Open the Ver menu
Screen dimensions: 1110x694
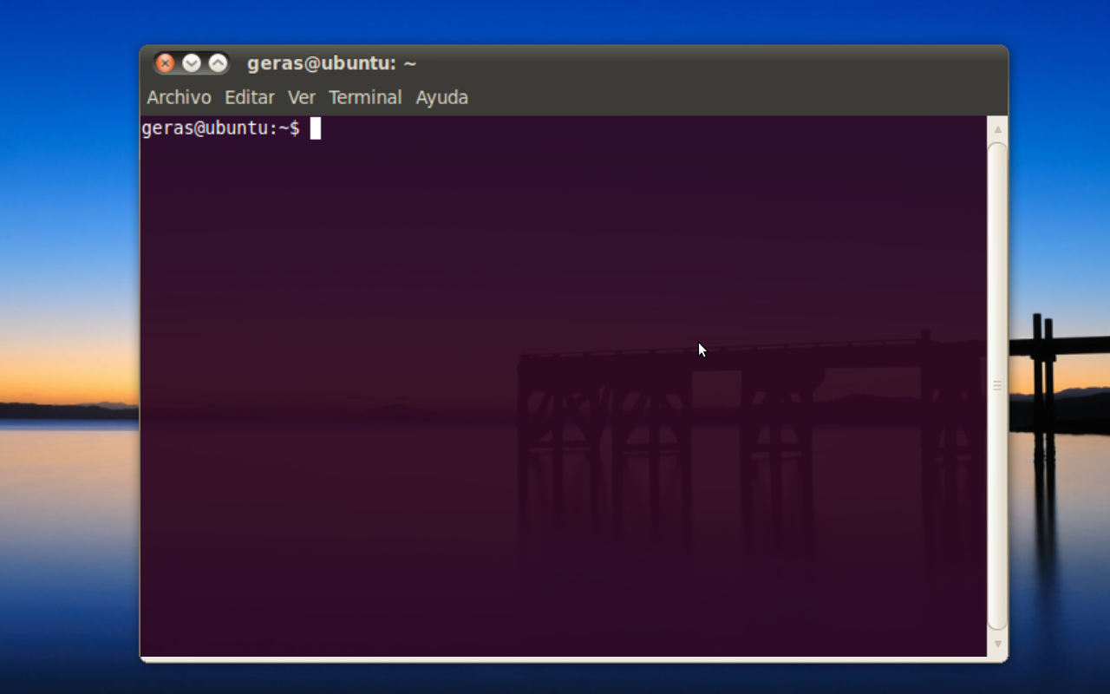302,97
